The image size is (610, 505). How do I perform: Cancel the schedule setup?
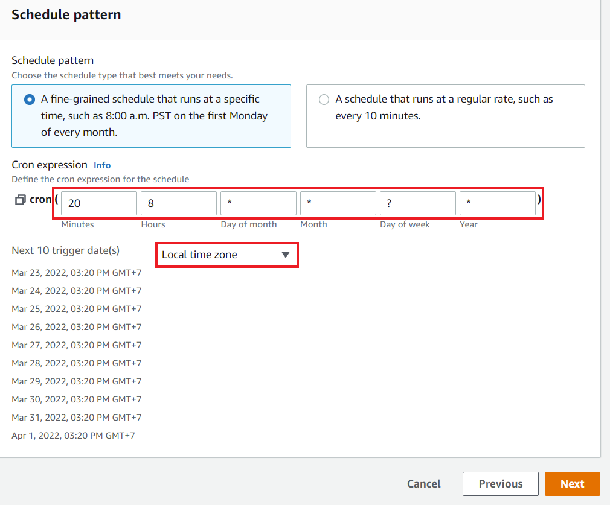(x=423, y=483)
